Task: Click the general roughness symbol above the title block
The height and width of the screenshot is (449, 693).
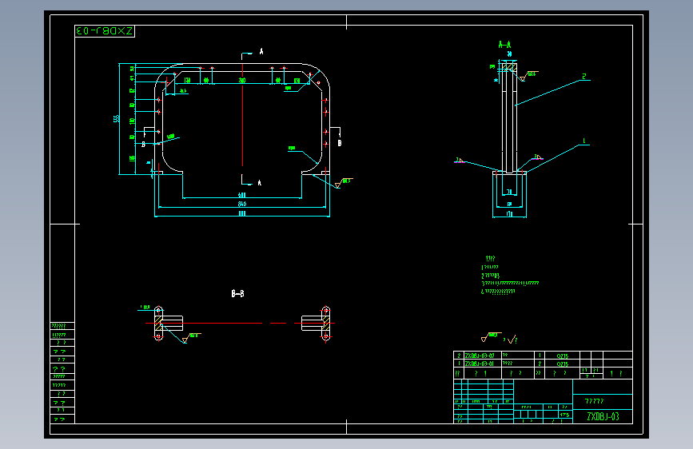Action: click(492, 337)
